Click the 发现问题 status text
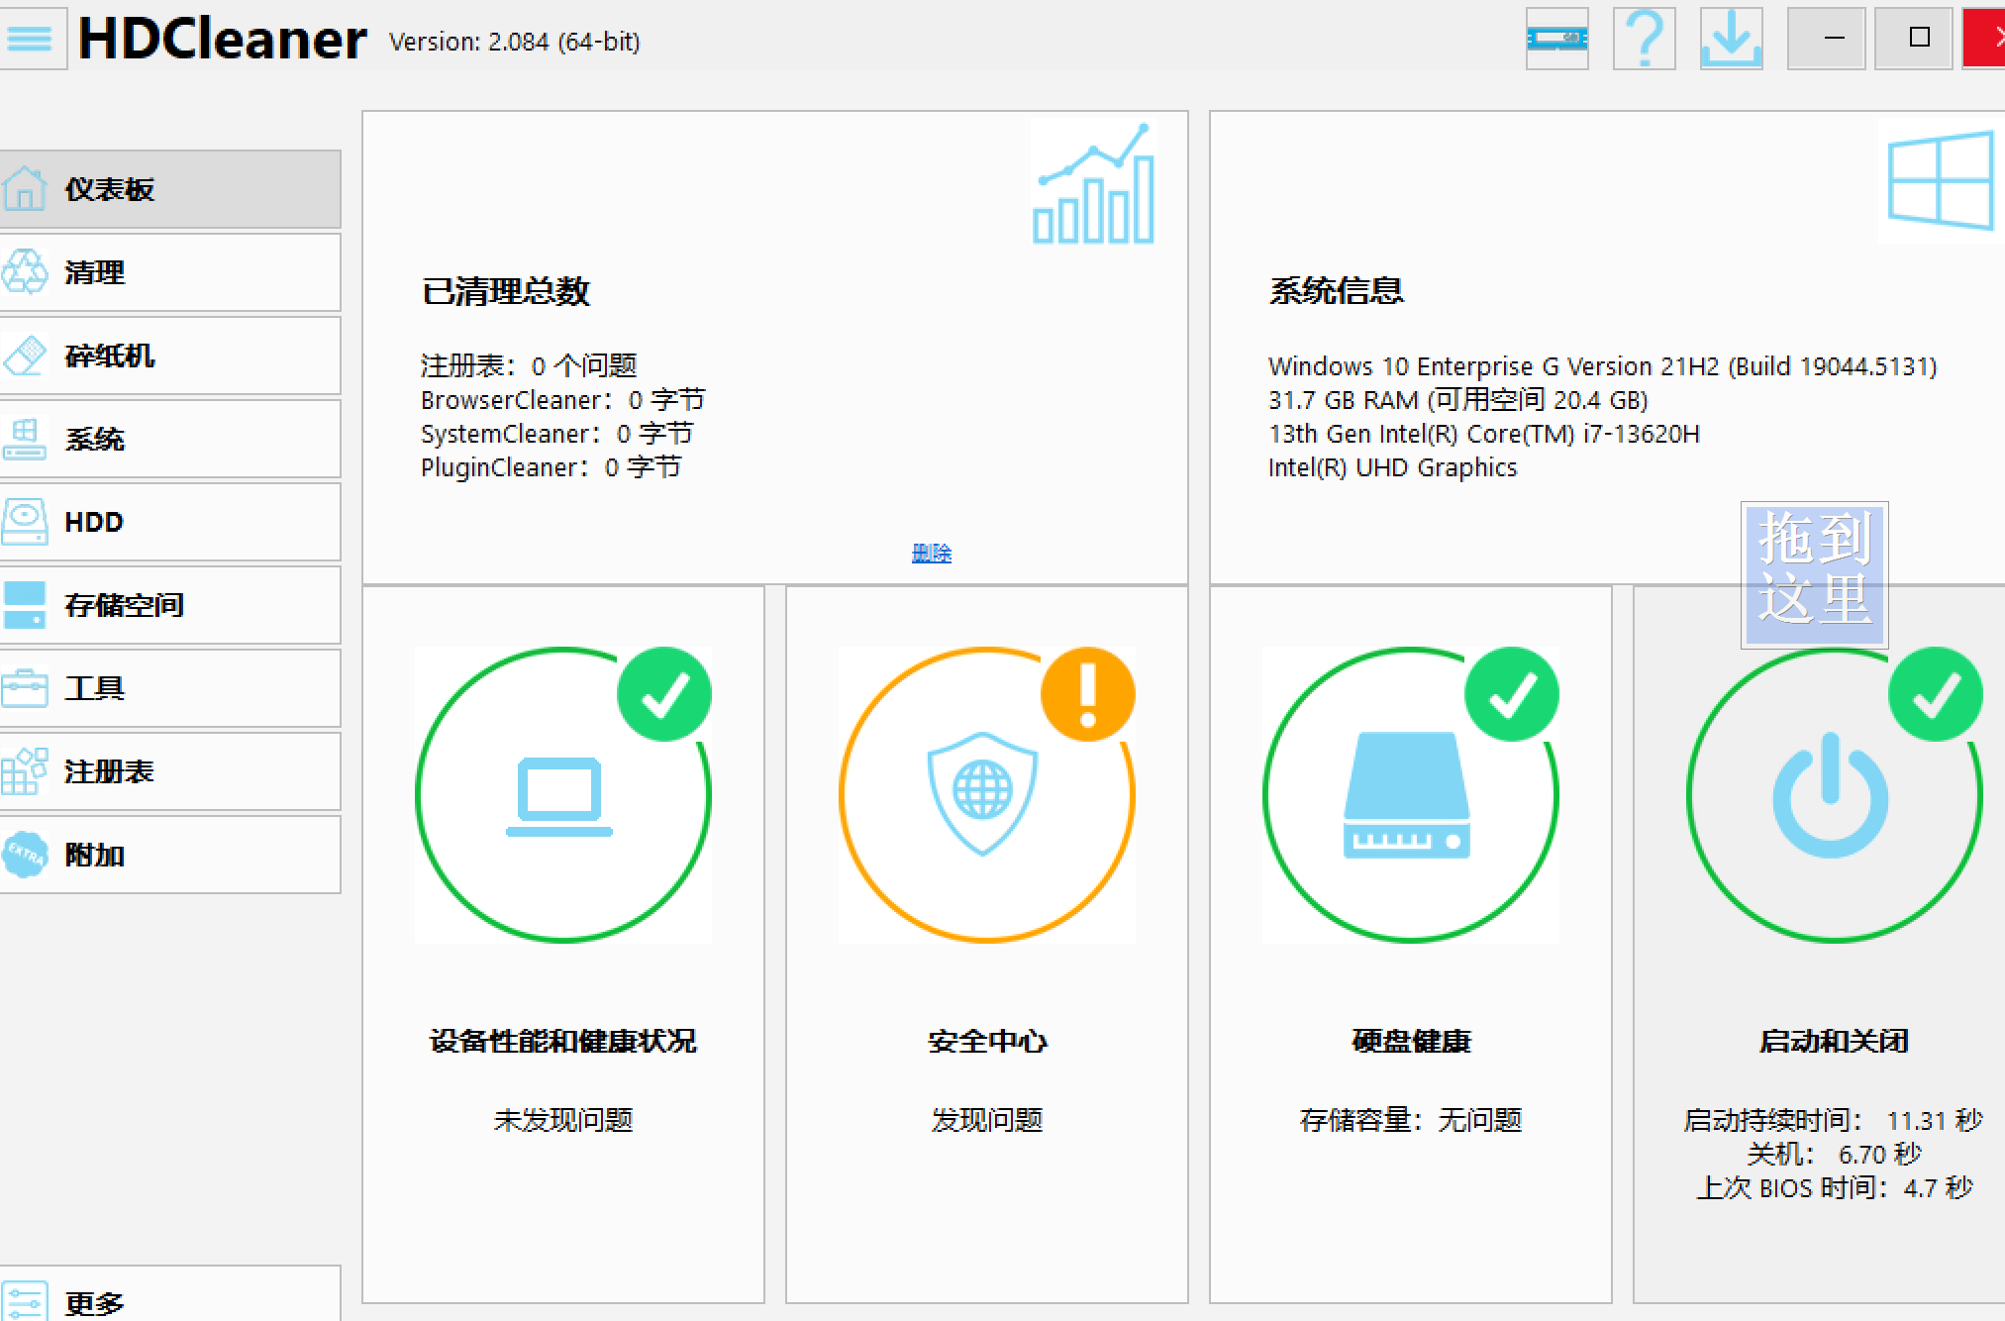 click(x=986, y=1120)
